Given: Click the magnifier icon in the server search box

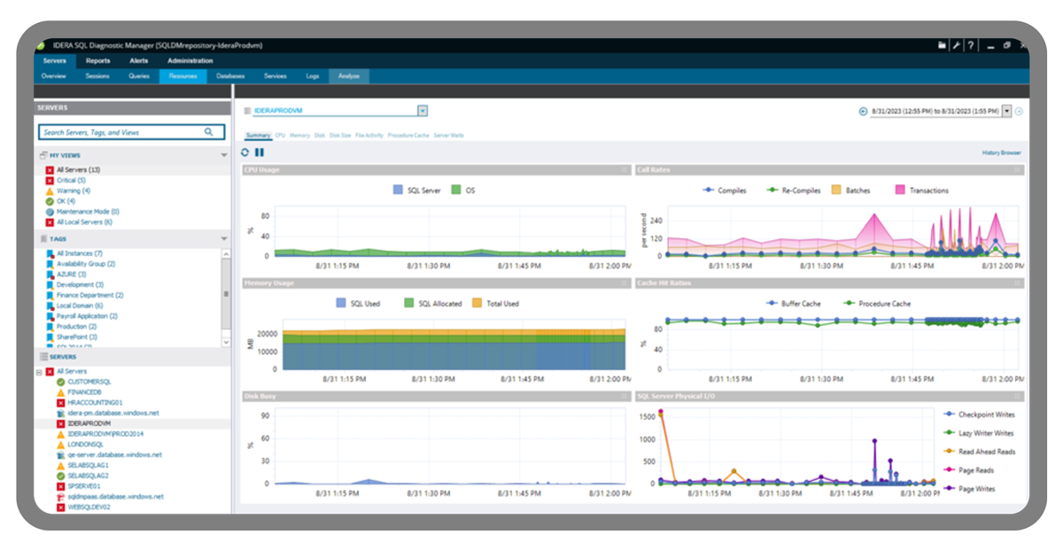Looking at the screenshot, I should (x=210, y=131).
